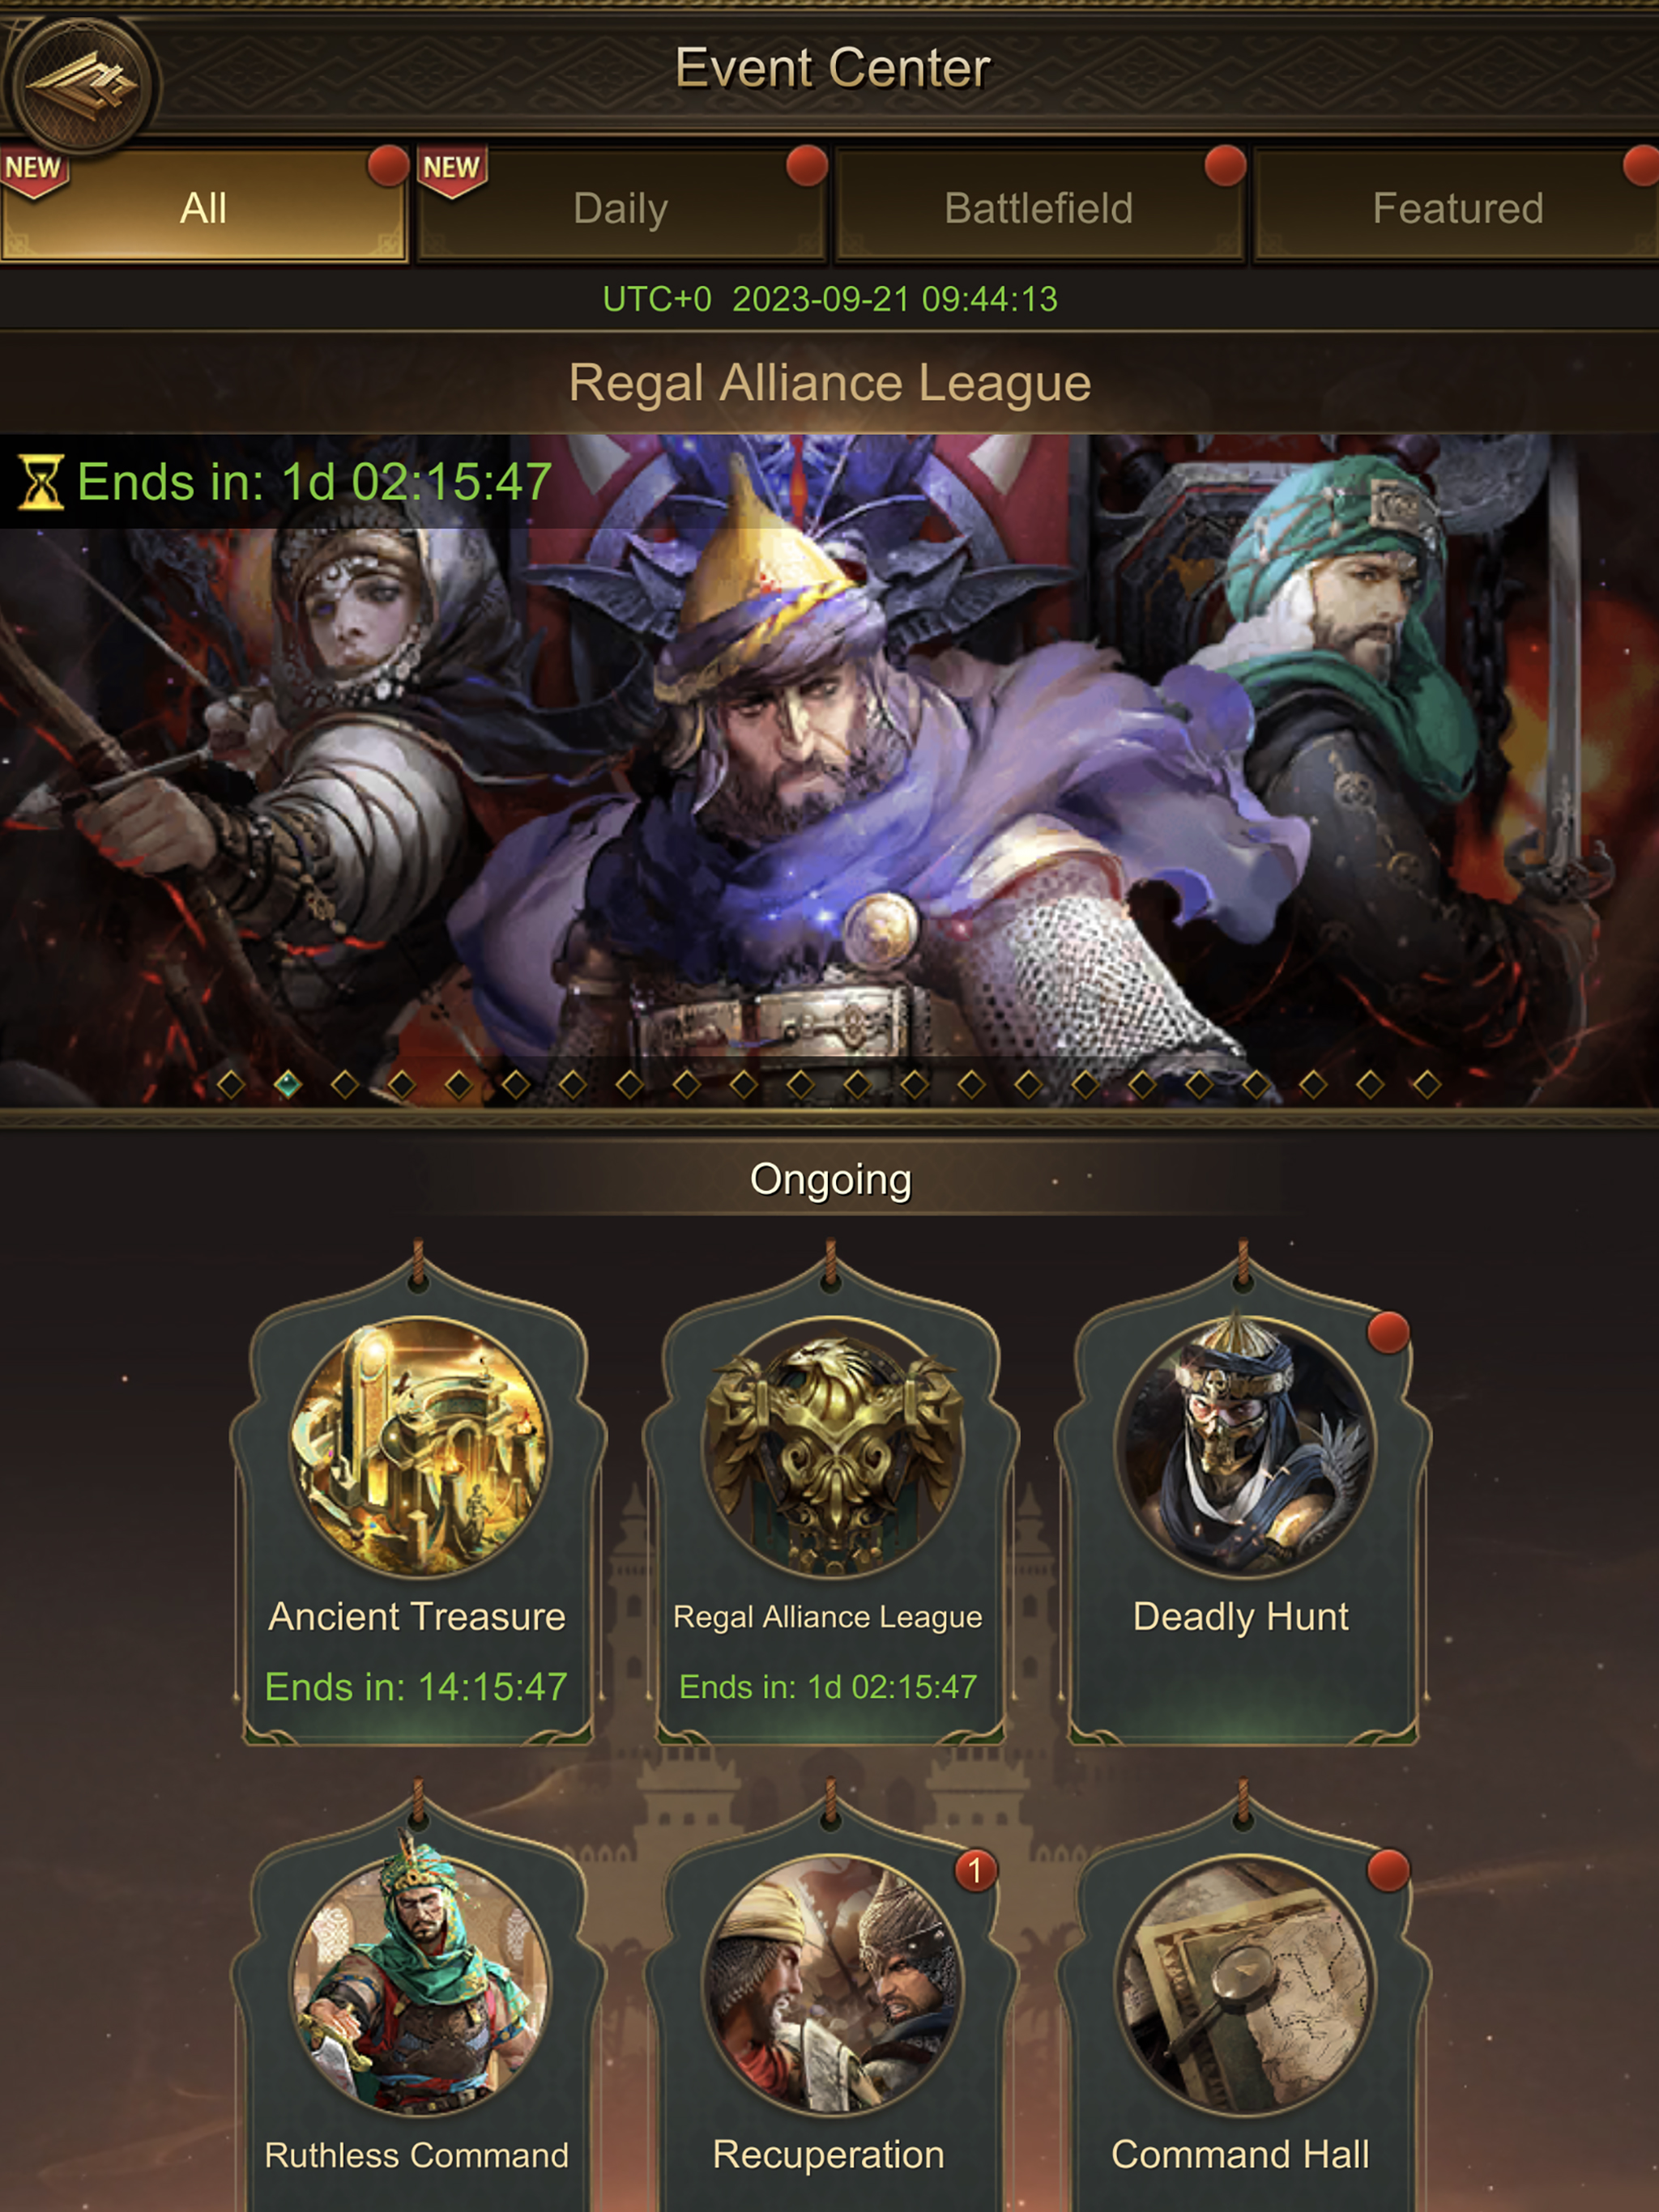
Task: Tap the red dot on Deadly Hunt
Action: coord(1388,1332)
